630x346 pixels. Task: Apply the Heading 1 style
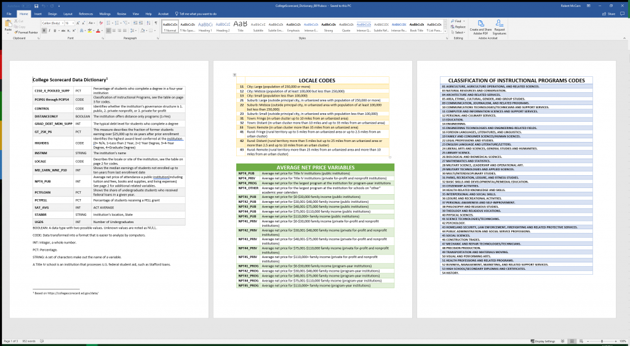pyautogui.click(x=205, y=26)
